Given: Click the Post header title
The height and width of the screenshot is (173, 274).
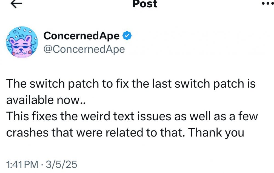Looking at the screenshot, I should pos(145,4).
